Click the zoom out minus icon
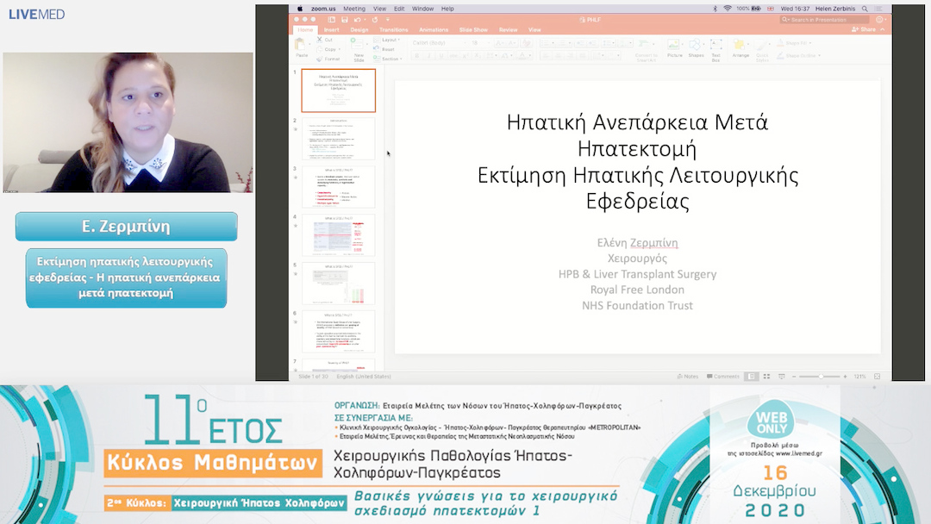 click(794, 377)
